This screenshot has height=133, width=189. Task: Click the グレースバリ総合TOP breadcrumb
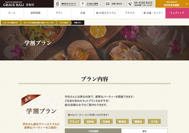point(11,23)
